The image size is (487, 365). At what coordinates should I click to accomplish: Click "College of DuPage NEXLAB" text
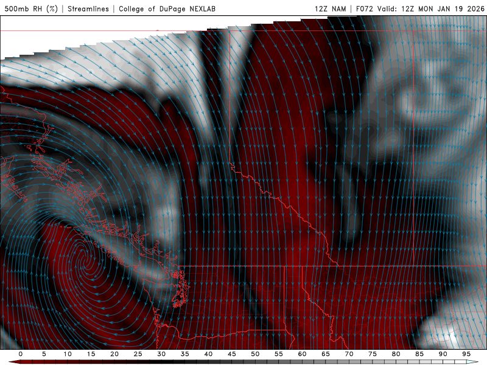coord(167,9)
